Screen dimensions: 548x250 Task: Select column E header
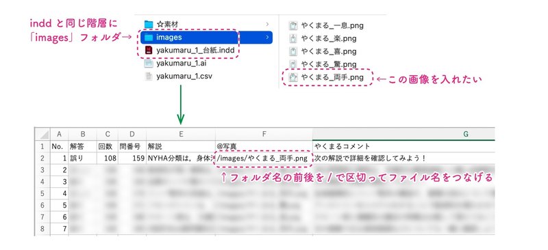(181, 135)
